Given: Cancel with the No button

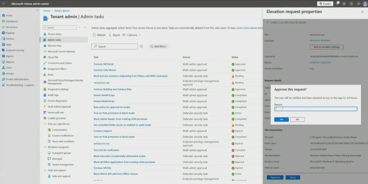Looking at the screenshot, I should point(298,120).
